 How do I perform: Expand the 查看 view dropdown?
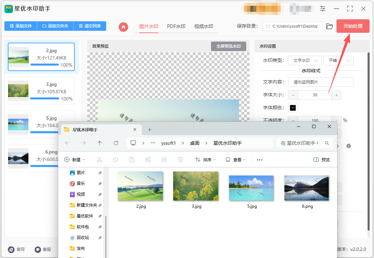tap(236, 160)
